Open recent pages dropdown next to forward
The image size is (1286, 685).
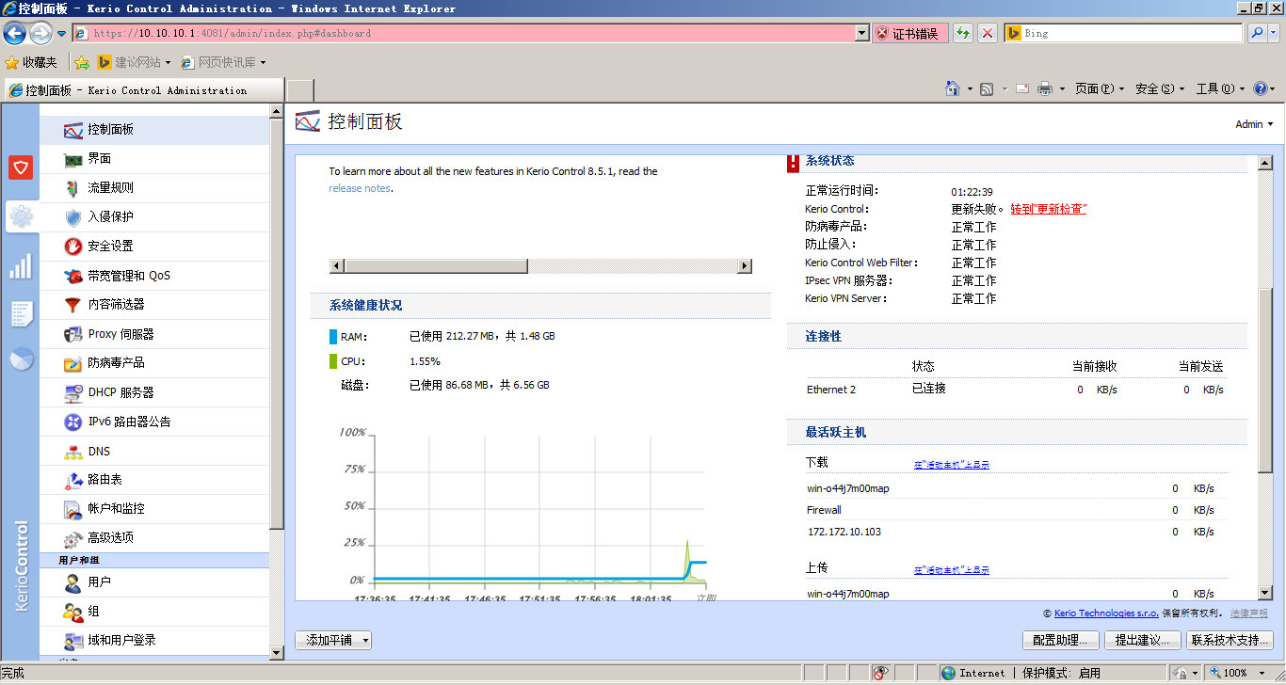click(x=62, y=33)
